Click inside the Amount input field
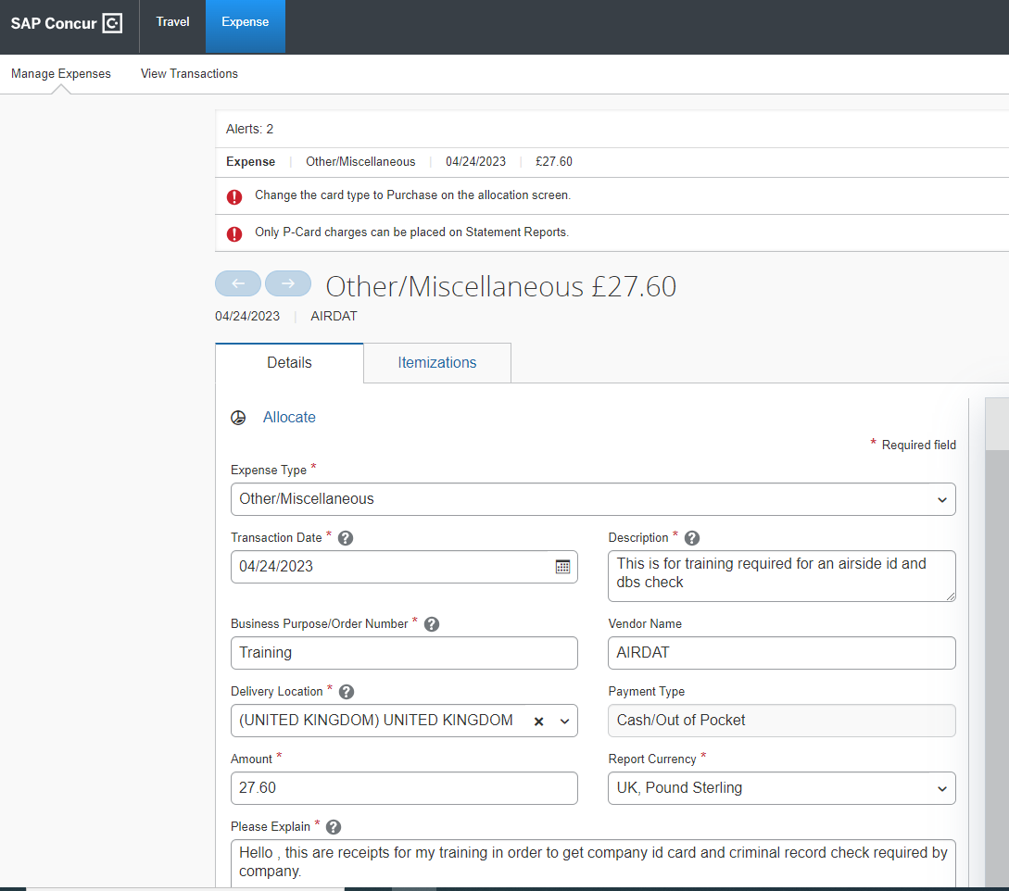 pyautogui.click(x=404, y=788)
